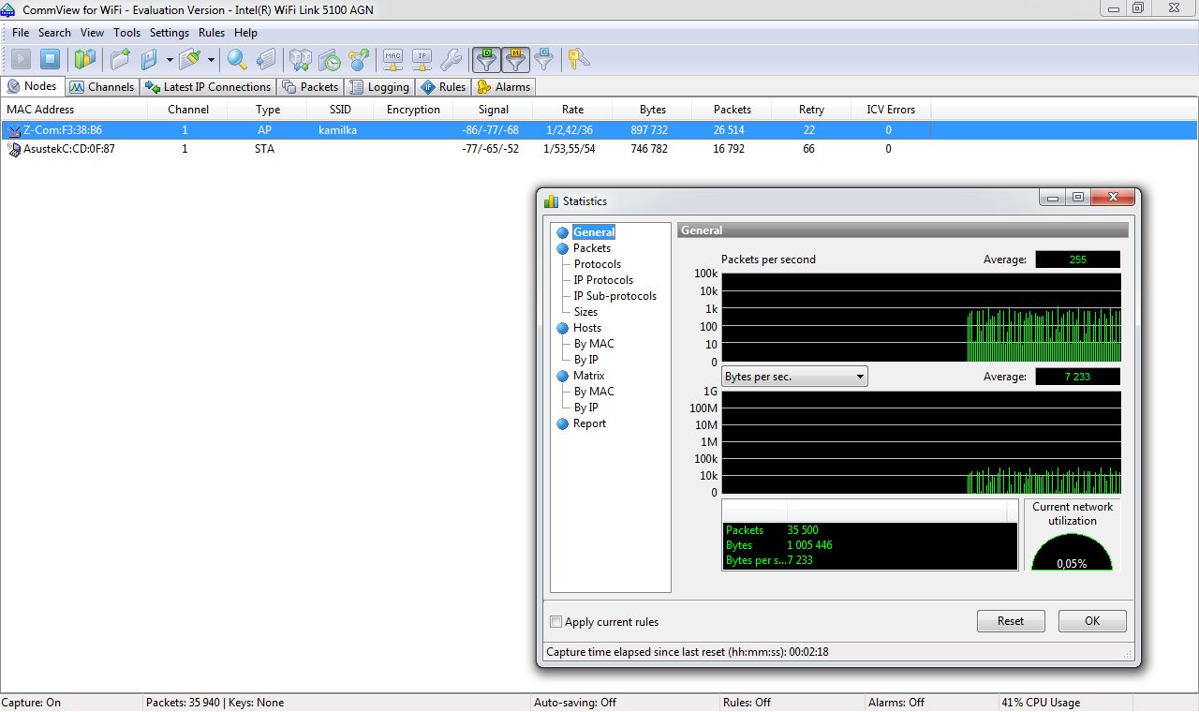Enable the Apply current rules checkbox
1199x712 pixels.
tap(556, 622)
